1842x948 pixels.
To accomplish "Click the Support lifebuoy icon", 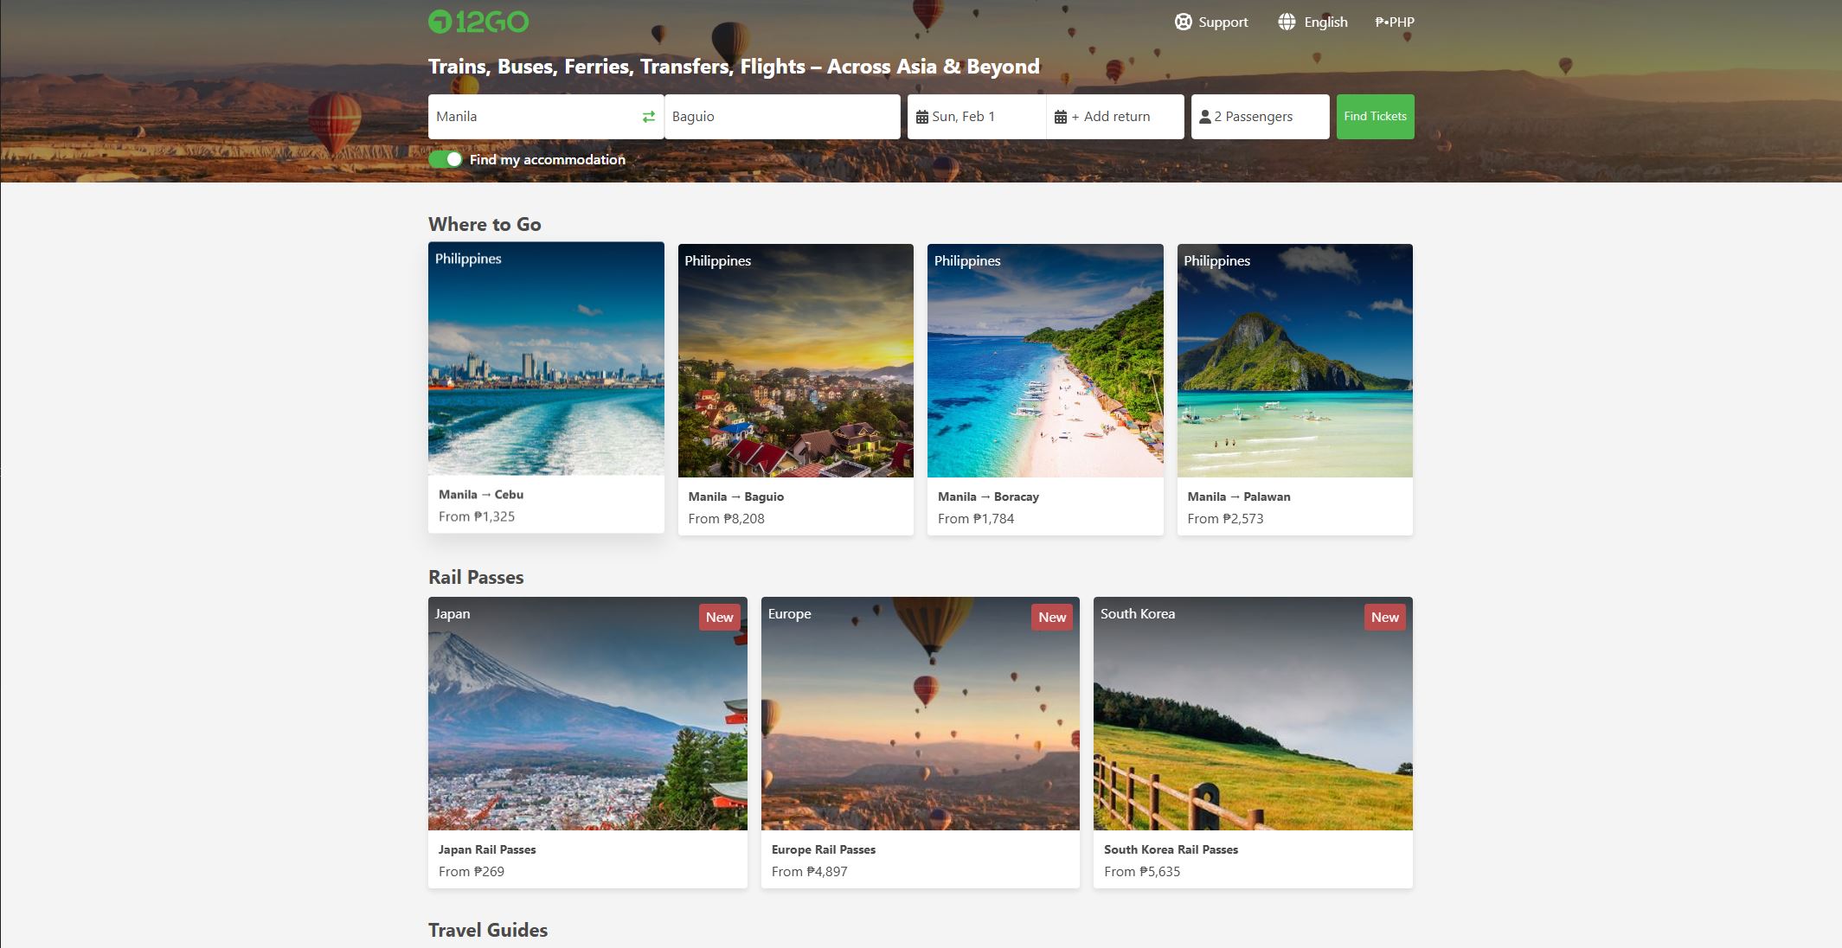I will (1183, 22).
